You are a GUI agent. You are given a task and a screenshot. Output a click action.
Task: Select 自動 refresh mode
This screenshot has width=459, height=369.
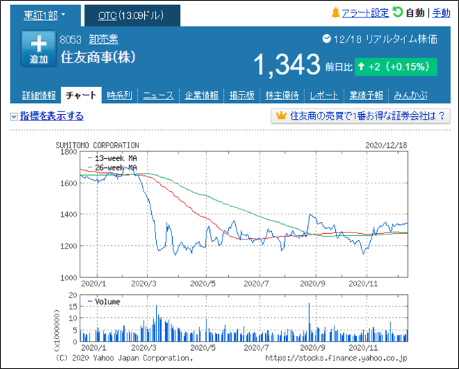pyautogui.click(x=415, y=13)
